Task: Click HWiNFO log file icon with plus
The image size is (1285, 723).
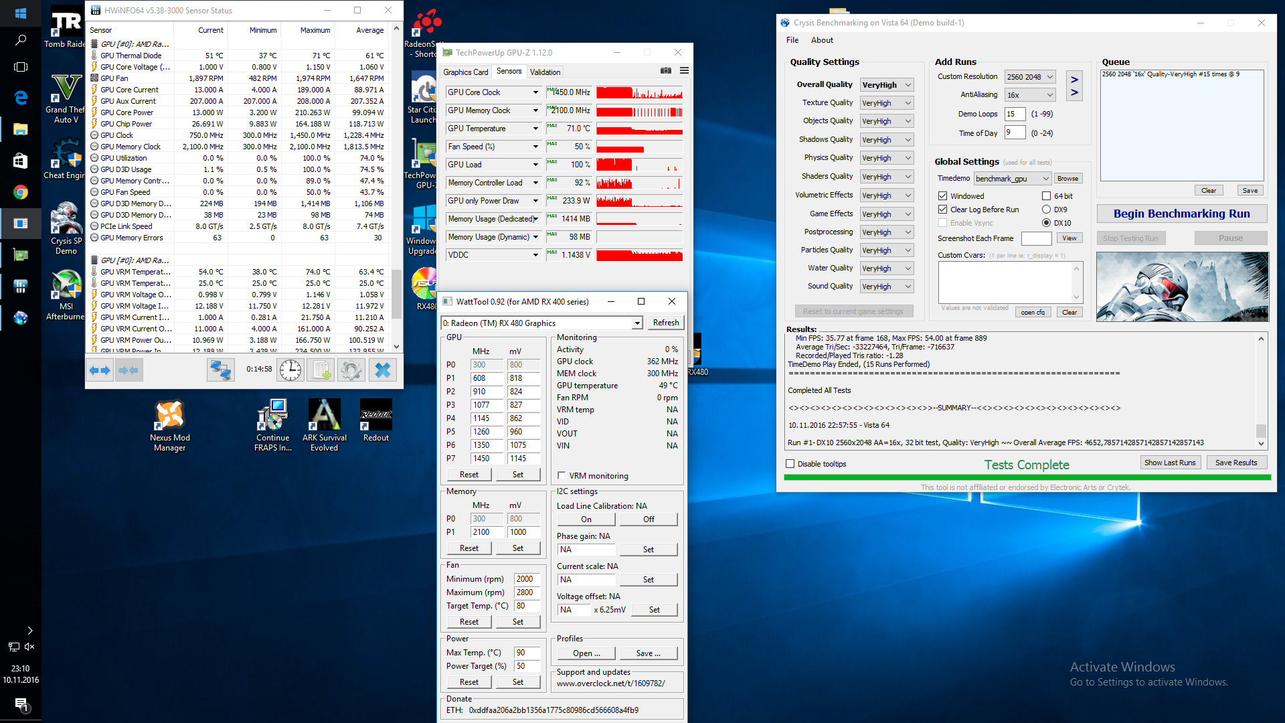Action: pyautogui.click(x=321, y=370)
